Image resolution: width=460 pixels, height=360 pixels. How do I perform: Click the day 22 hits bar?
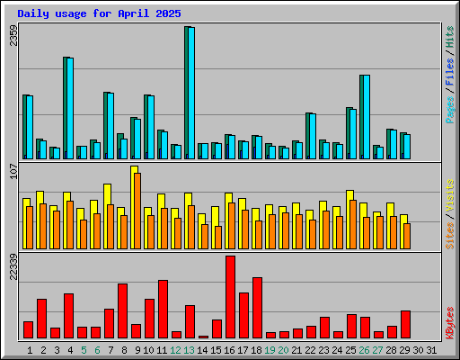307,136
